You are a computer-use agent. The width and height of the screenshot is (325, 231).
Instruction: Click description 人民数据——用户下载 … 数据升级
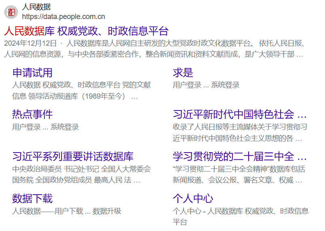67,211
